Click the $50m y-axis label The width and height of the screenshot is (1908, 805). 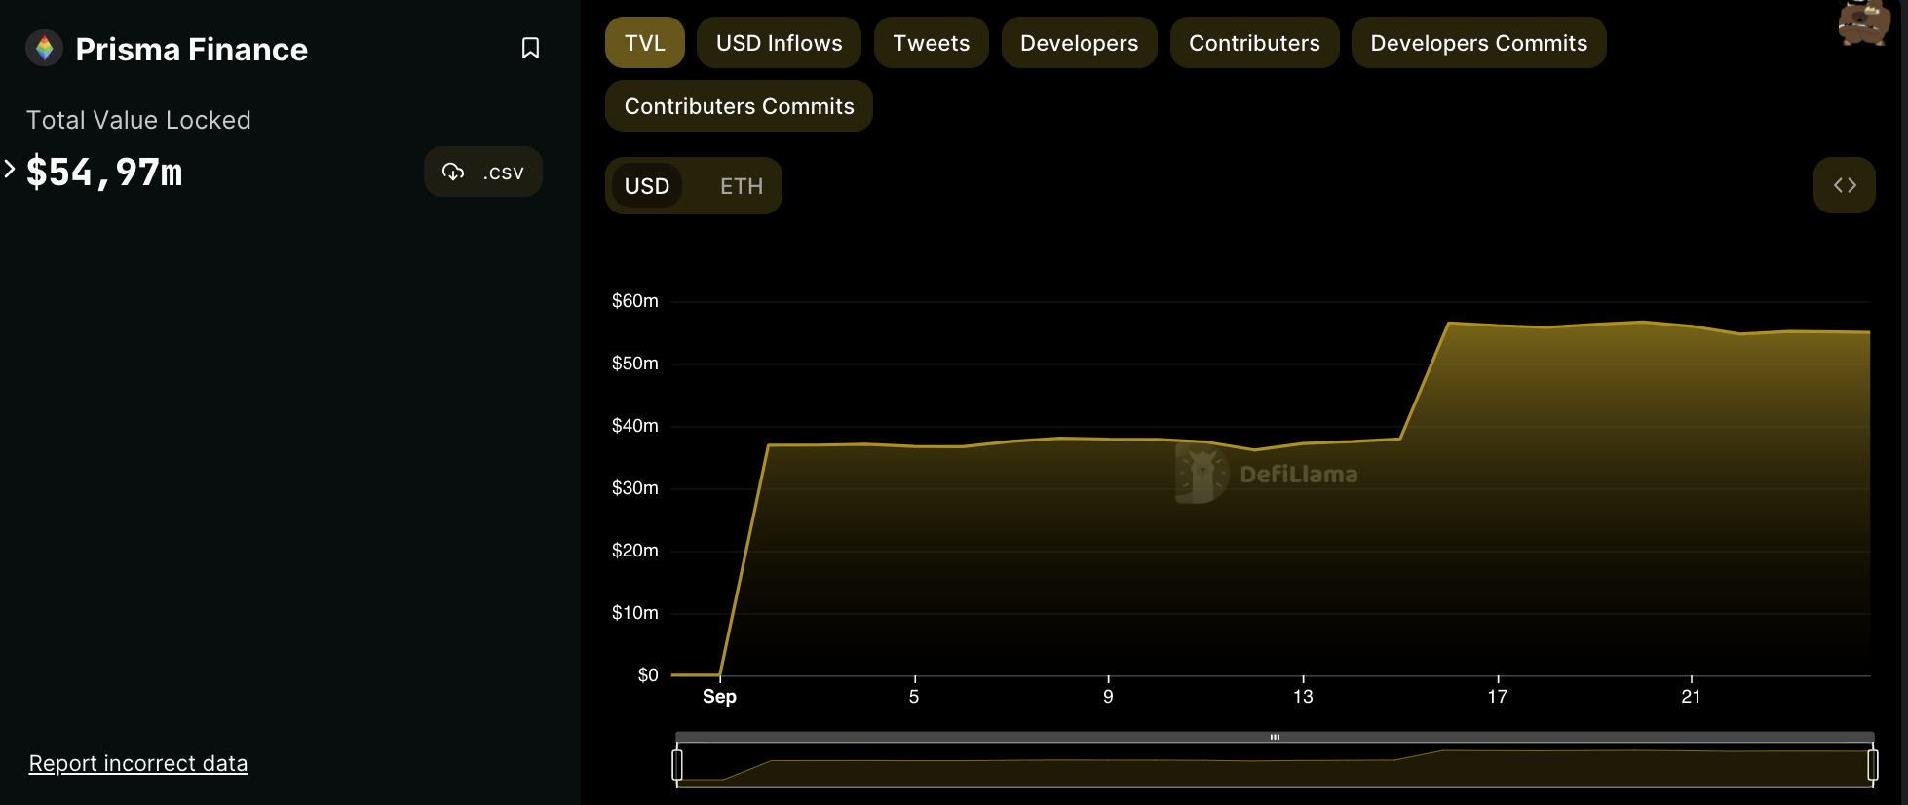tap(634, 364)
